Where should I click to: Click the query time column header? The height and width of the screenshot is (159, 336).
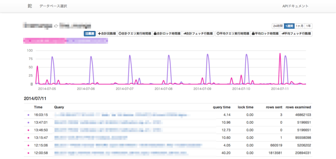pyautogui.click(x=222, y=107)
